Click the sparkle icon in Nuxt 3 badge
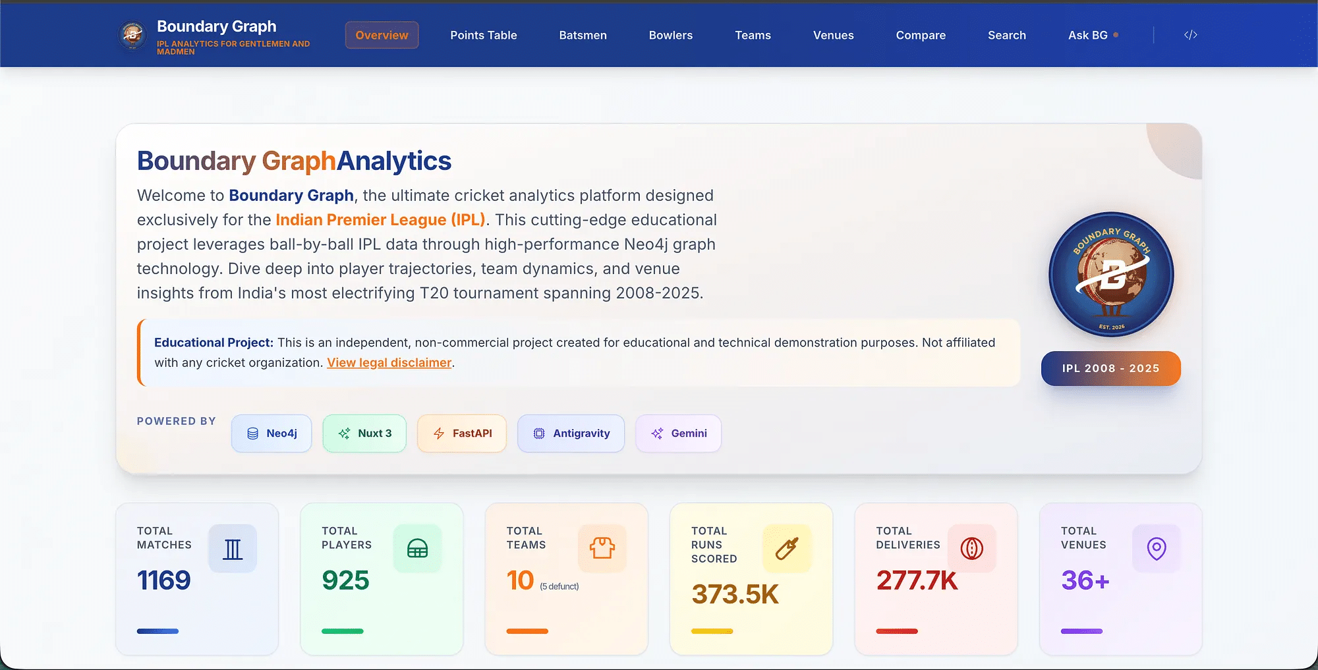 click(x=344, y=433)
